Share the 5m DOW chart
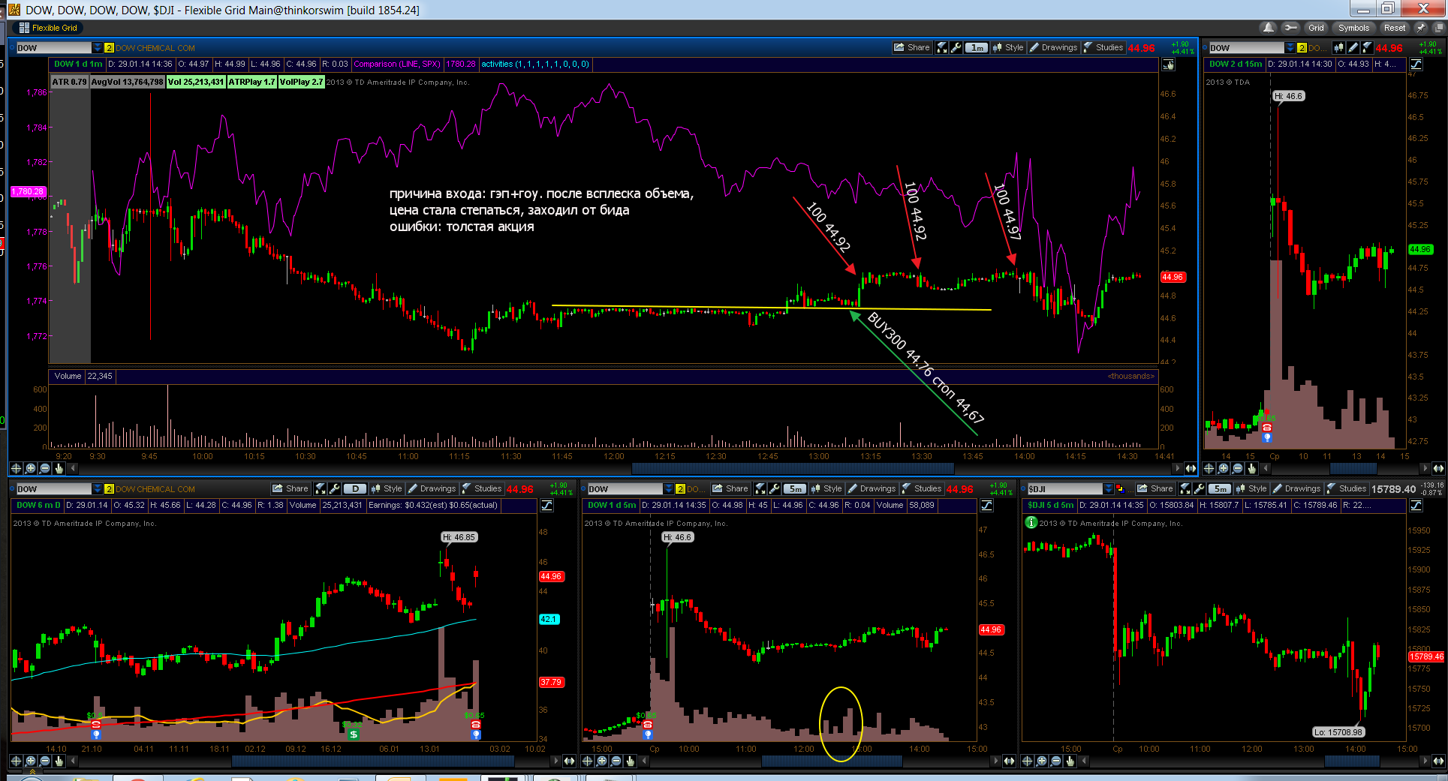The width and height of the screenshot is (1448, 781). coord(730,488)
